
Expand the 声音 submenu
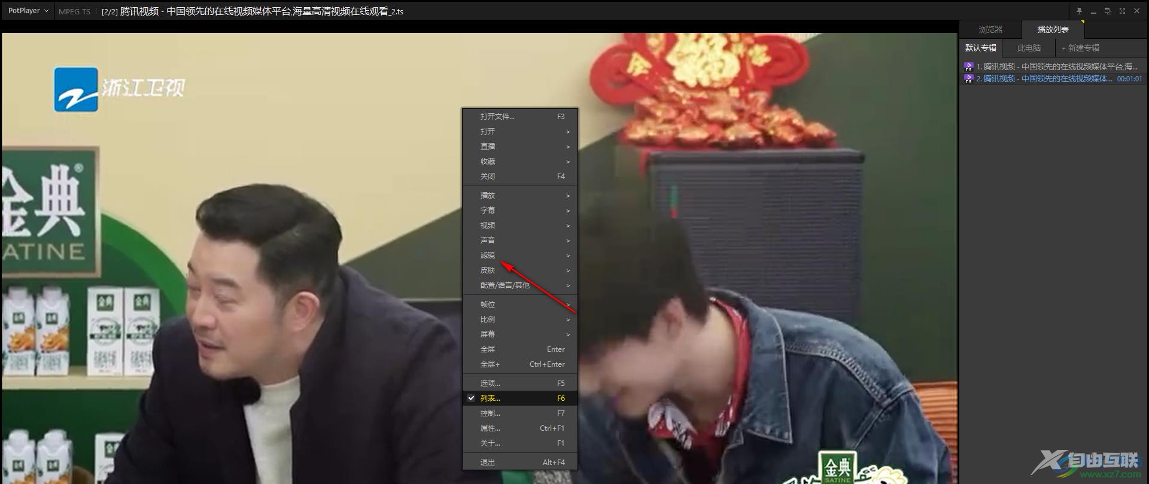[x=519, y=240]
